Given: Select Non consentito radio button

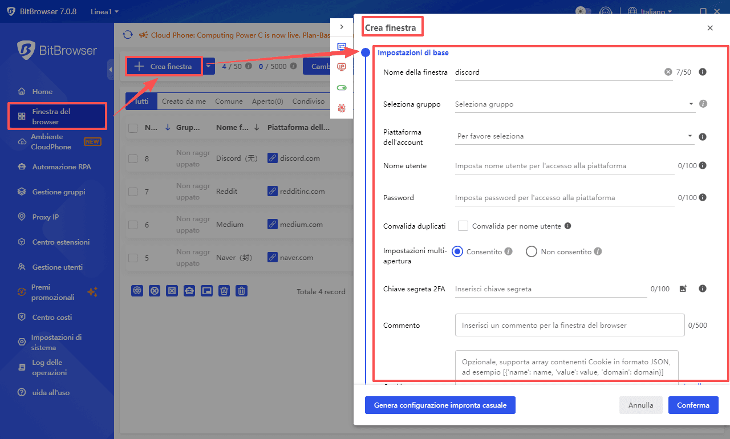Looking at the screenshot, I should [x=531, y=251].
